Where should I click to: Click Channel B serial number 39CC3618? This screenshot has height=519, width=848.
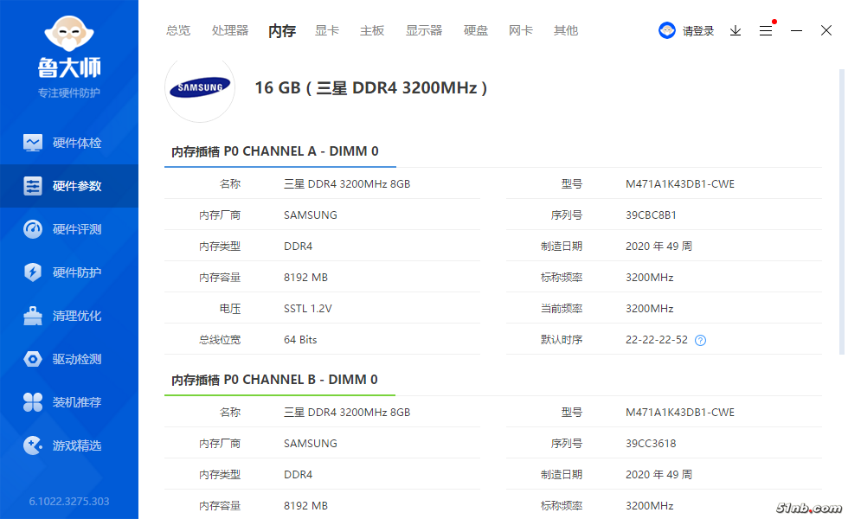coord(651,443)
